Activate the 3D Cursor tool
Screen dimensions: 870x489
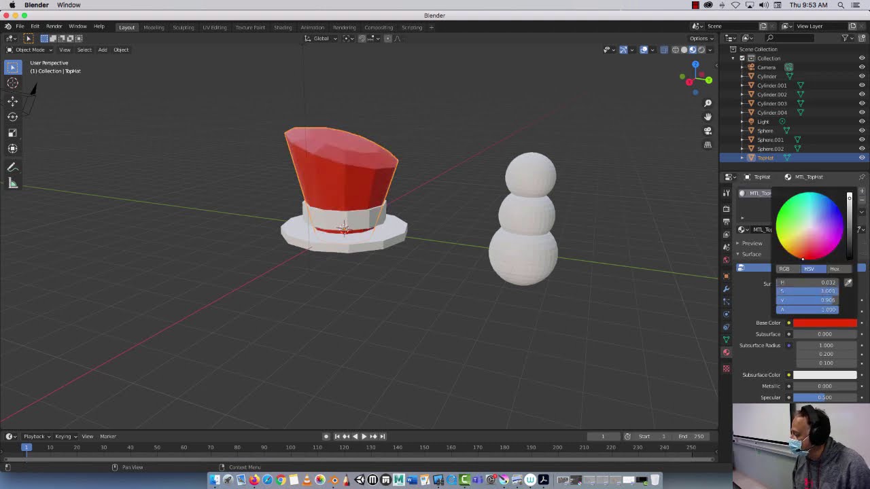coord(12,83)
